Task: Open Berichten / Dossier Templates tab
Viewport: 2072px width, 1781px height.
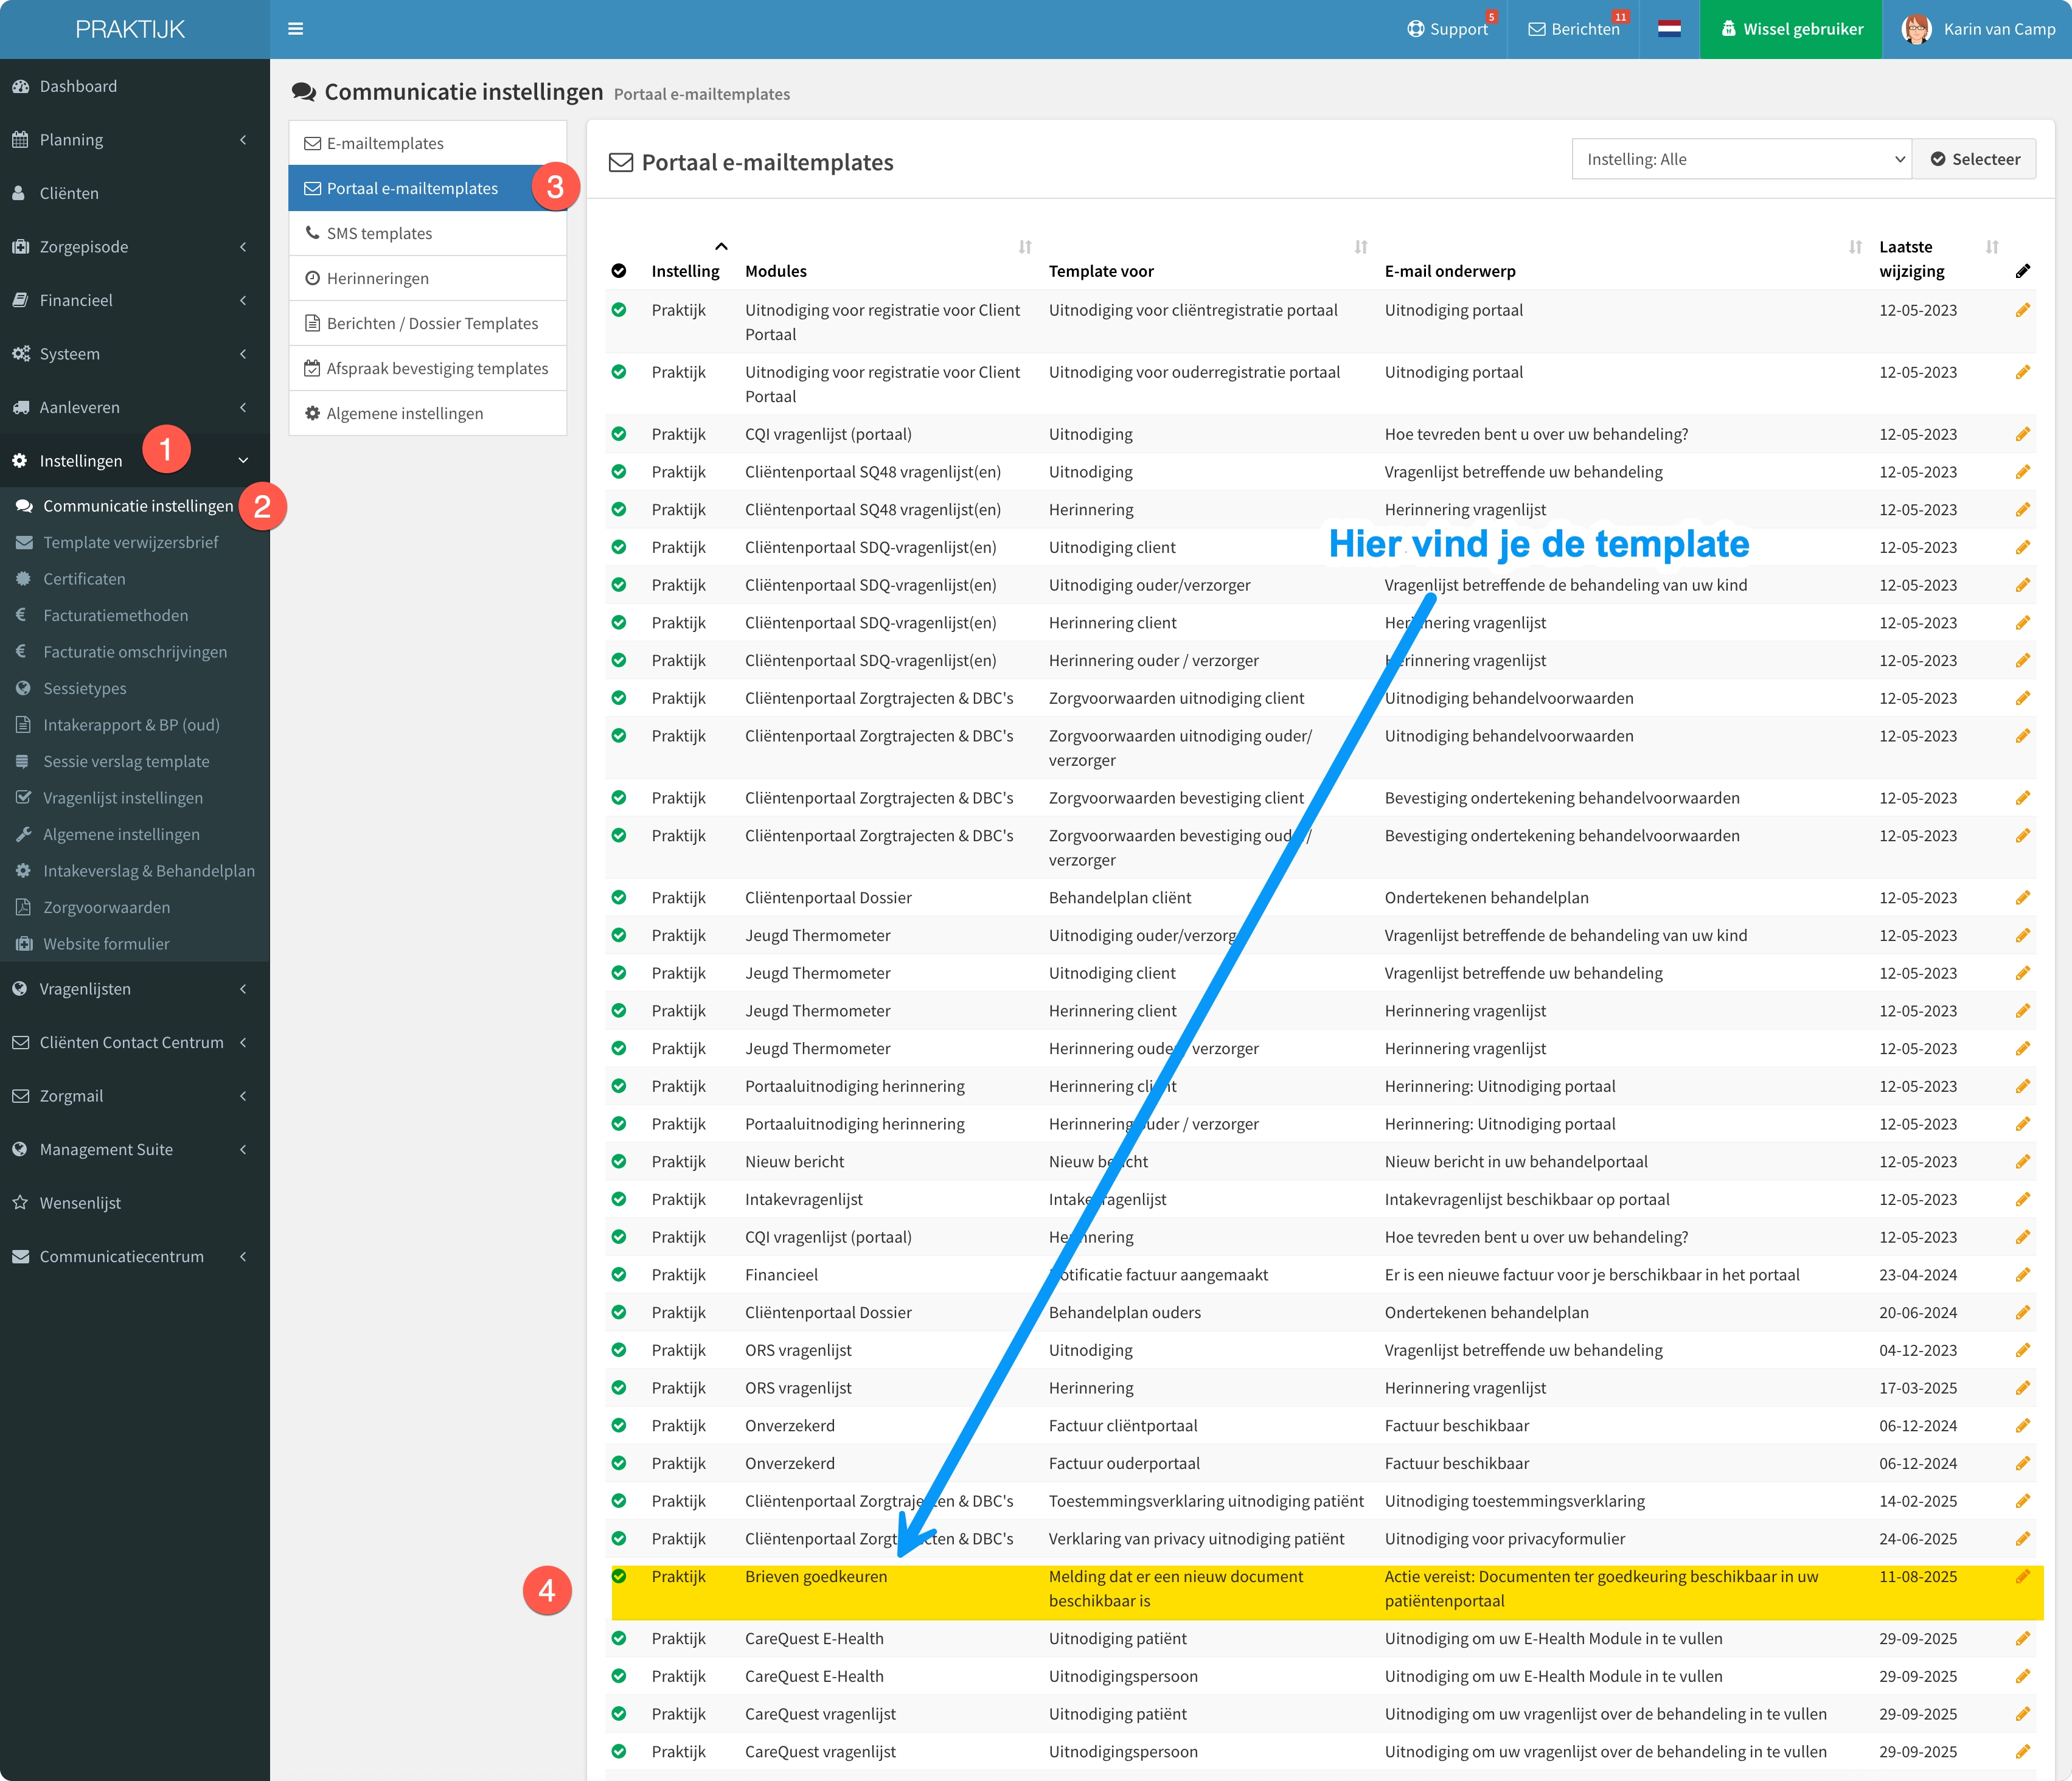Action: pos(428,323)
